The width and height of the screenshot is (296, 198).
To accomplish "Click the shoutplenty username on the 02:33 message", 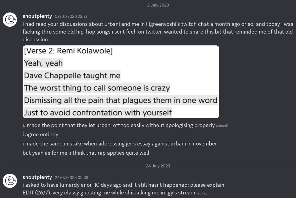I will pos(37,177).
